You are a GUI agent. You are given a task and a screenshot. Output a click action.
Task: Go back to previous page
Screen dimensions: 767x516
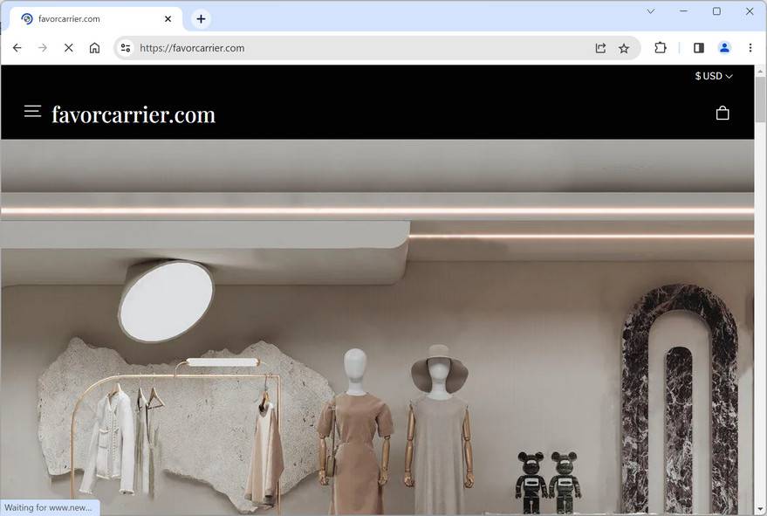[x=17, y=48]
